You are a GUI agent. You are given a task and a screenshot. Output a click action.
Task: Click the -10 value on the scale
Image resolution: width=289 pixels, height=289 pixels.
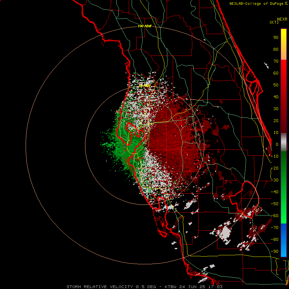(x=275, y=156)
